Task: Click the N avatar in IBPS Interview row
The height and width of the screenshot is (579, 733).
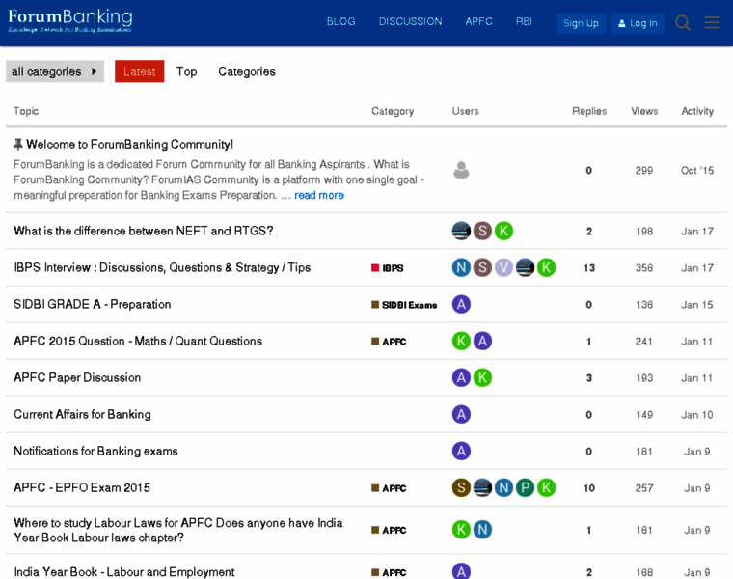Action: pos(461,267)
